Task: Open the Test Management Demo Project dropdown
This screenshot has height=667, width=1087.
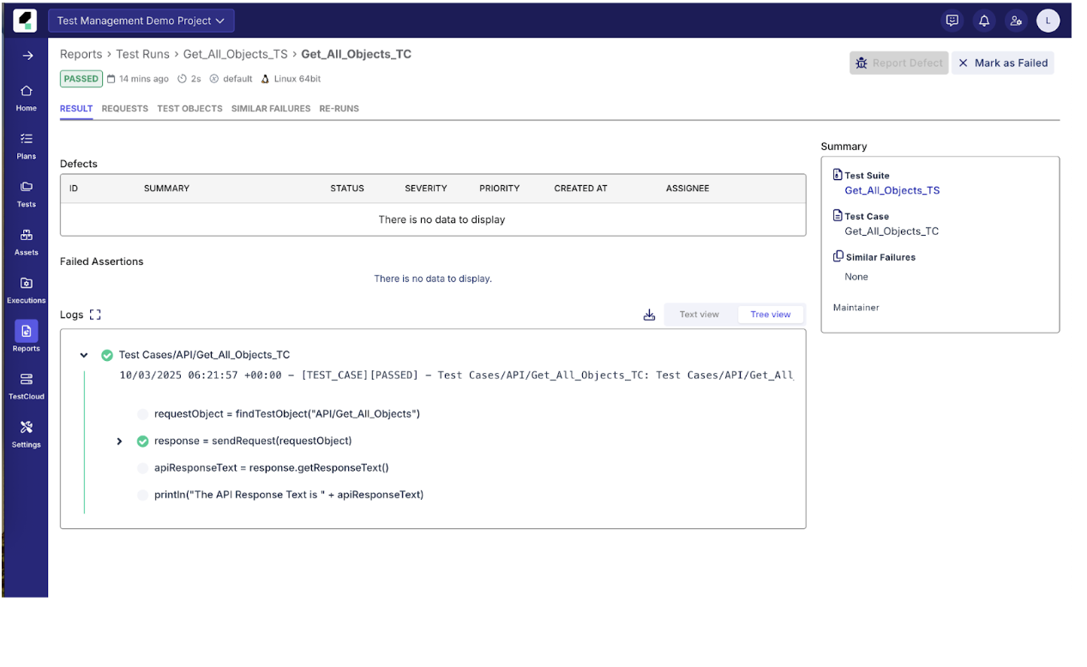Action: point(141,20)
